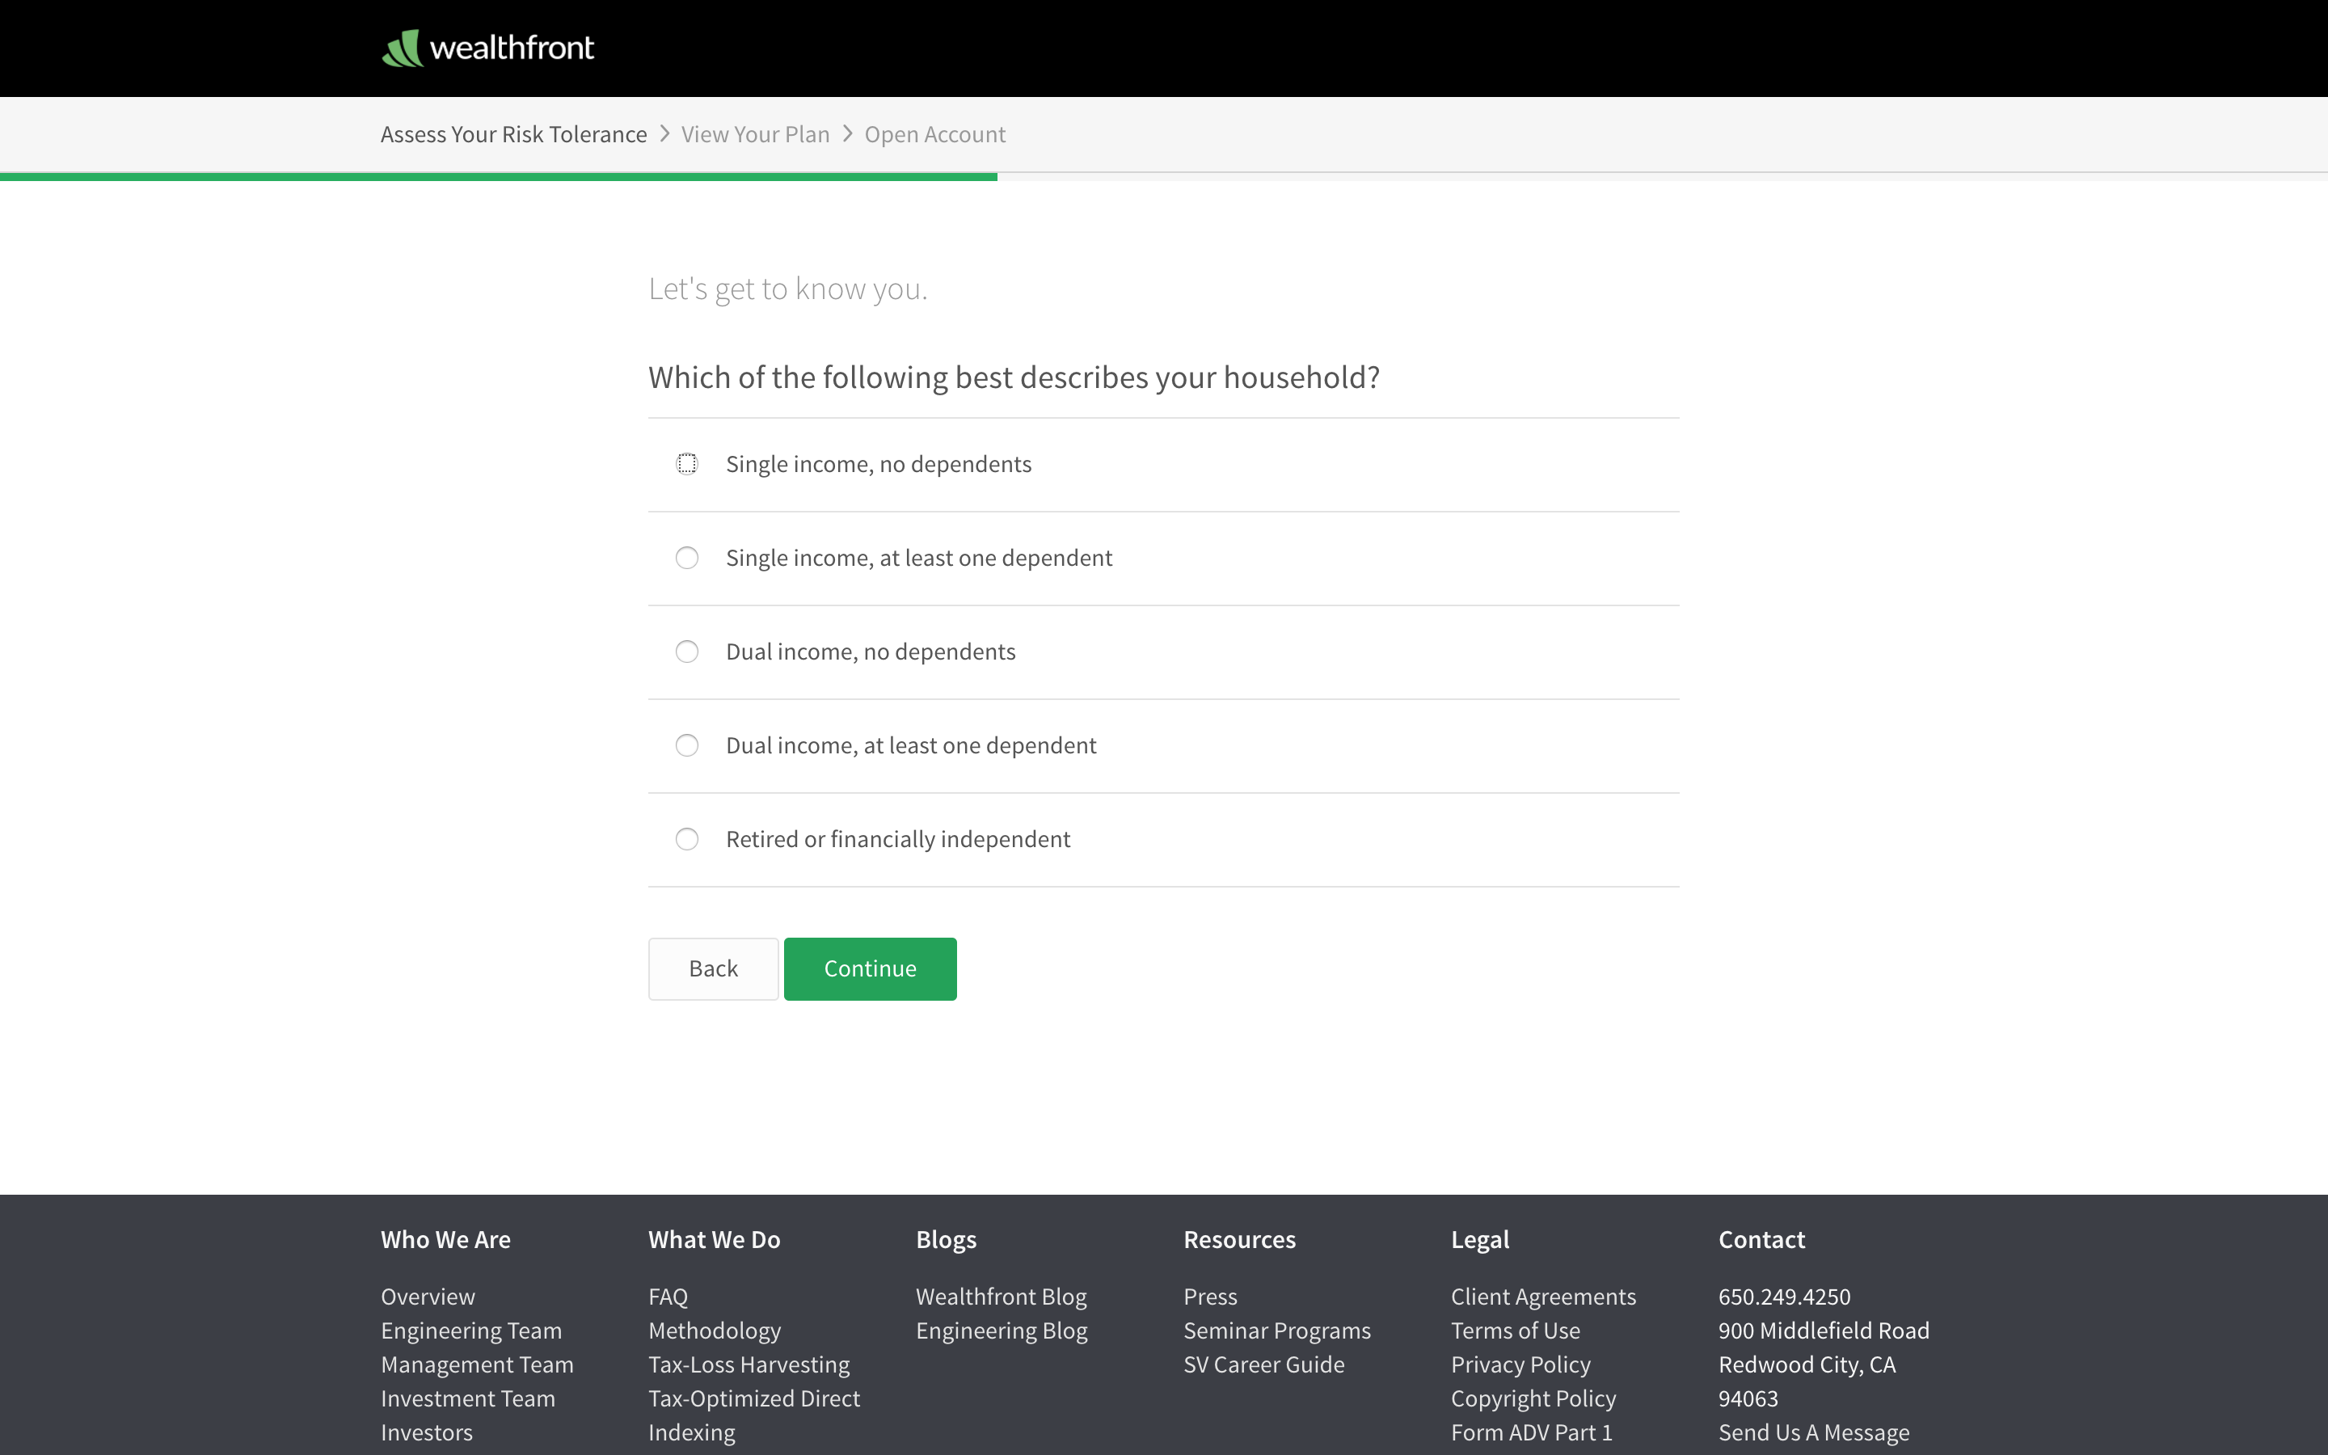The image size is (2328, 1455).
Task: Click the 'Contact' footer heading
Action: click(x=1761, y=1239)
